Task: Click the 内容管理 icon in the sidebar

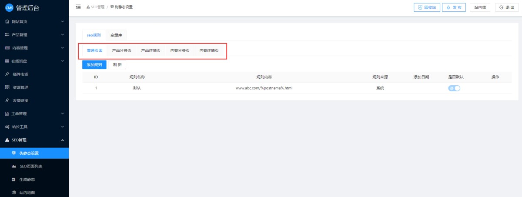Action: click(x=7, y=48)
